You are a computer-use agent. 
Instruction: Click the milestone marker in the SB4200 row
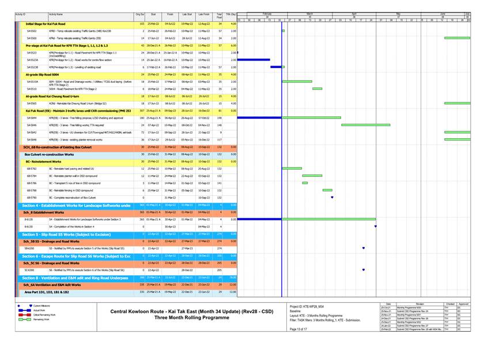364,248
